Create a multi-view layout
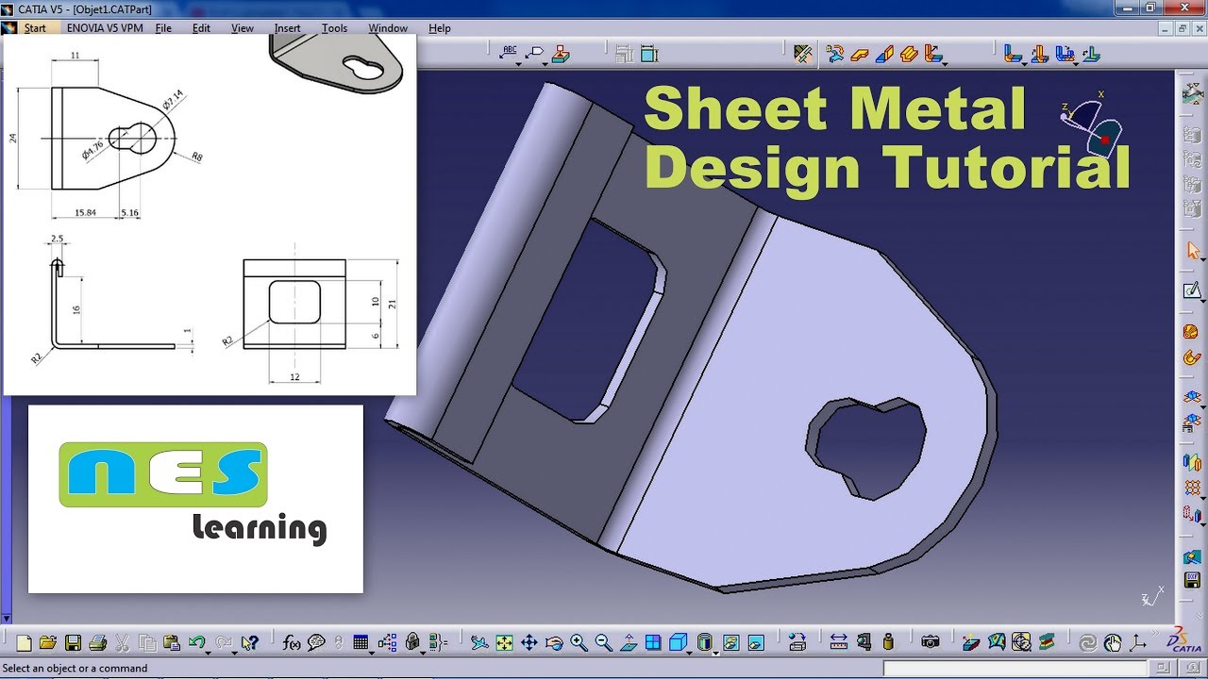 point(653,643)
